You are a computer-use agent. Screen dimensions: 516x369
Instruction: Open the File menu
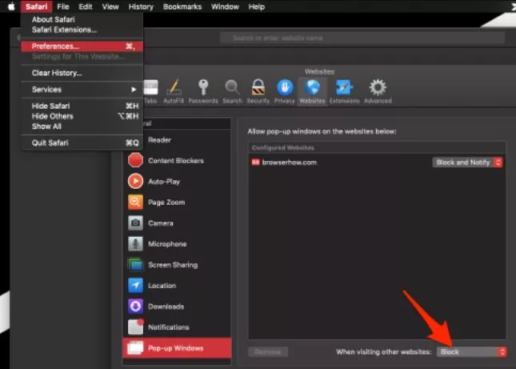63,6
